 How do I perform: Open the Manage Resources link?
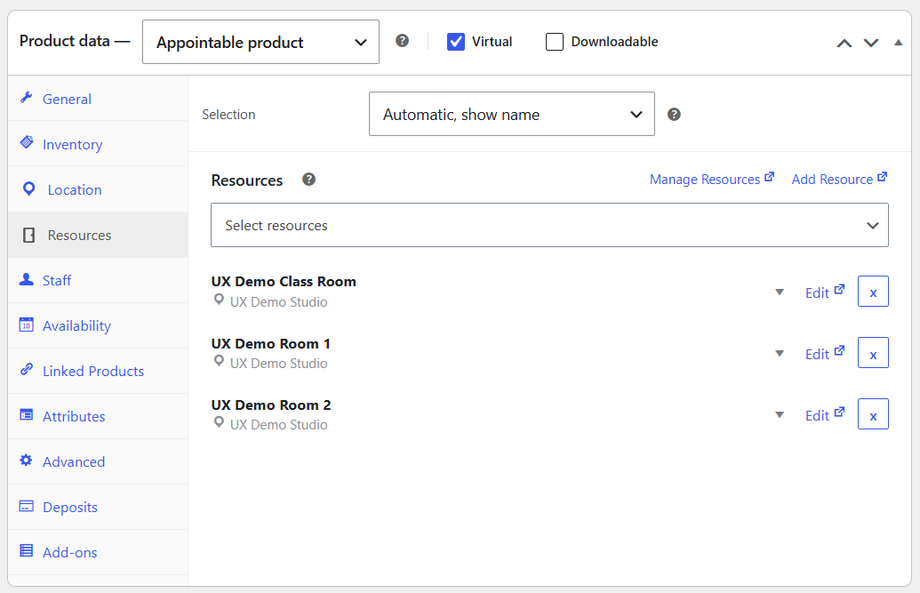[712, 179]
